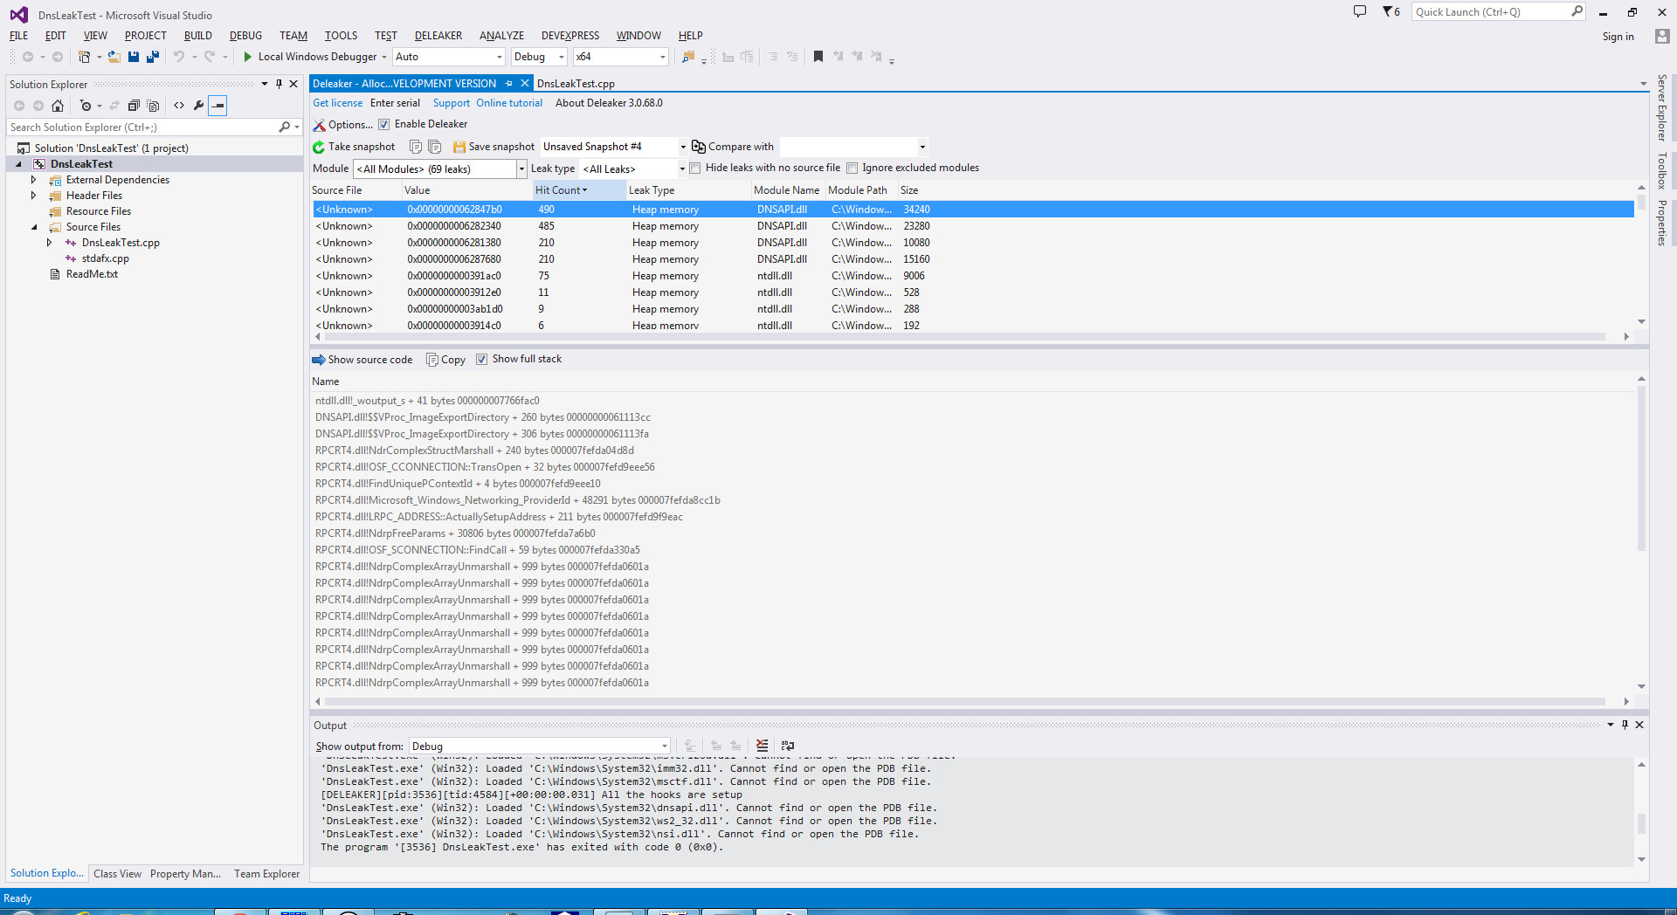Image resolution: width=1677 pixels, height=915 pixels.
Task: Switch to the DnsLeakTest.cpp tab
Action: point(576,84)
